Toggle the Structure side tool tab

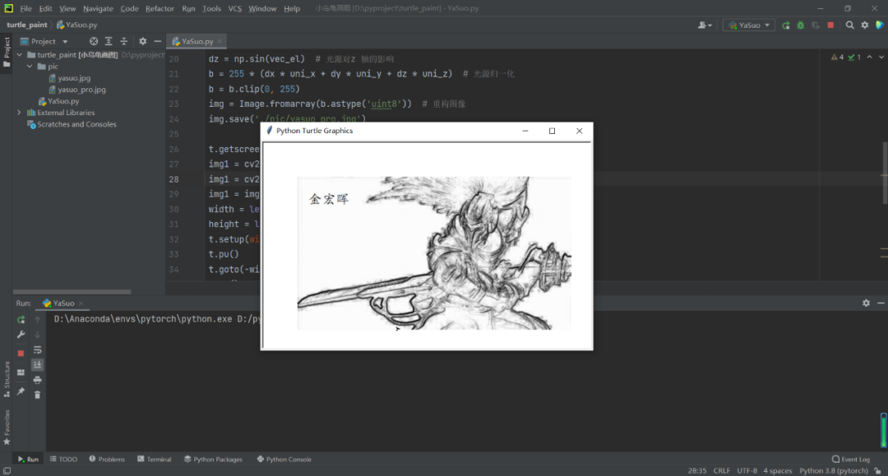click(x=7, y=379)
